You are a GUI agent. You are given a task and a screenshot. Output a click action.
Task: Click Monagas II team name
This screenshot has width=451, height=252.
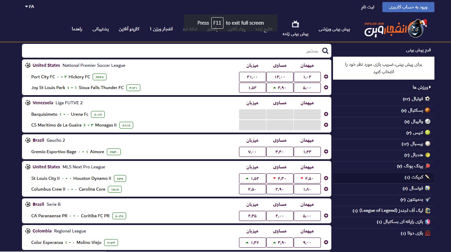tap(106, 125)
